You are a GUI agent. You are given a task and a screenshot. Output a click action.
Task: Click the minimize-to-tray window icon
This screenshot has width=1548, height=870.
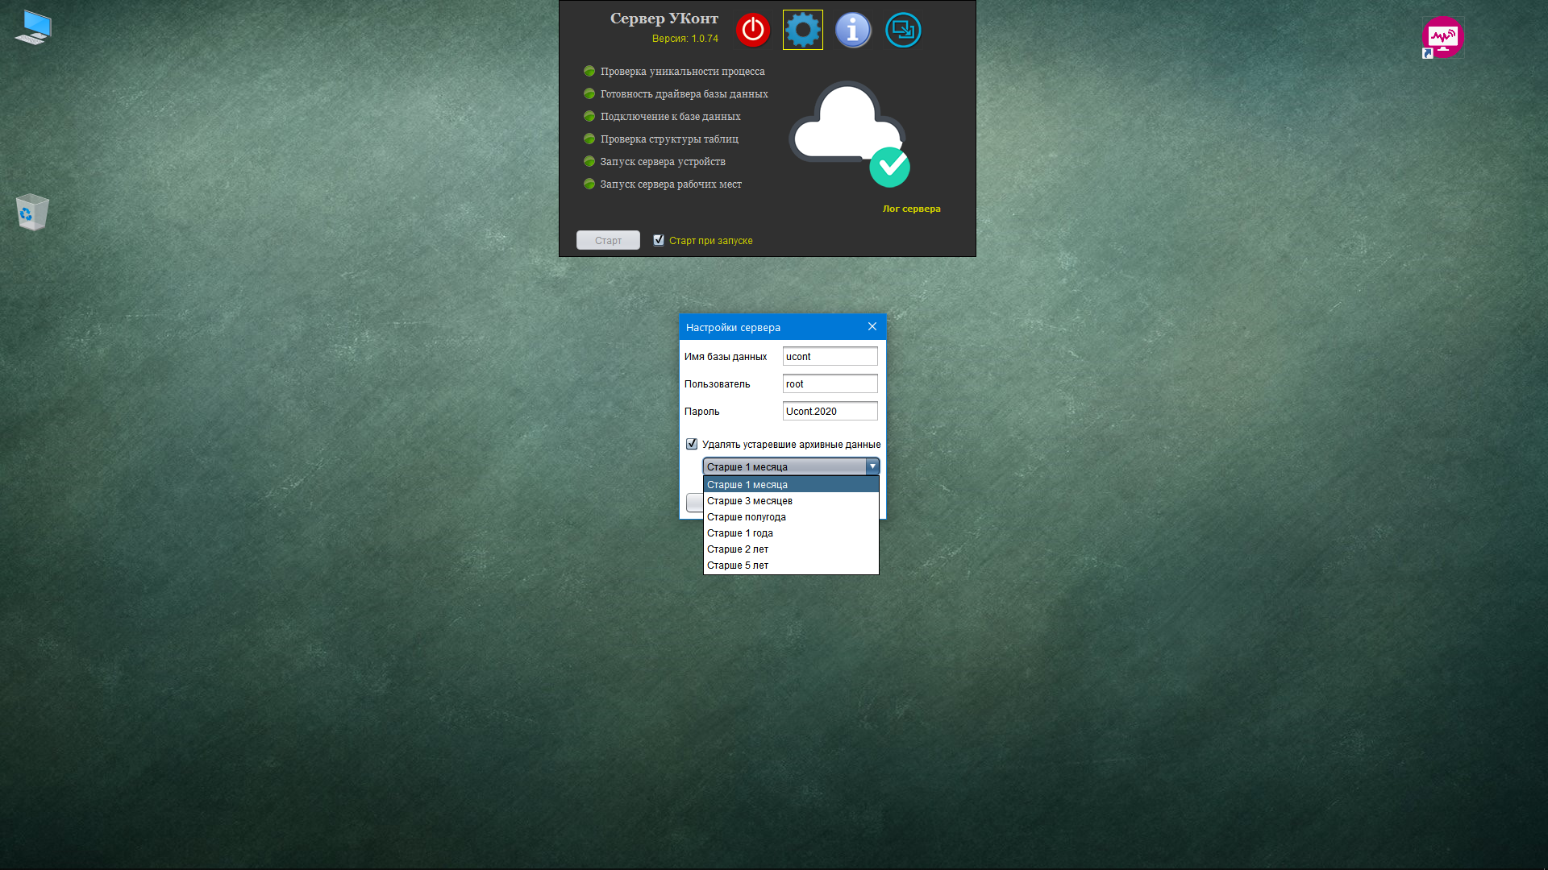[903, 30]
